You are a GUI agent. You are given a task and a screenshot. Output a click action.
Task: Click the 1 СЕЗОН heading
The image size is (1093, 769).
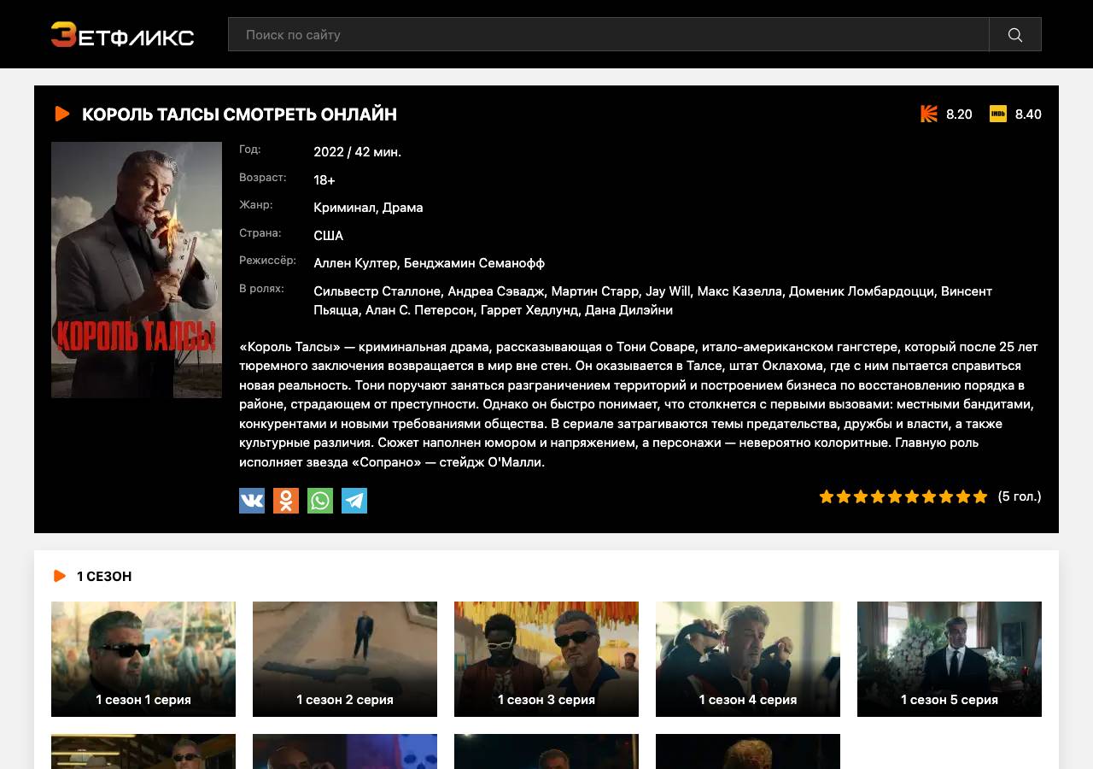click(104, 577)
